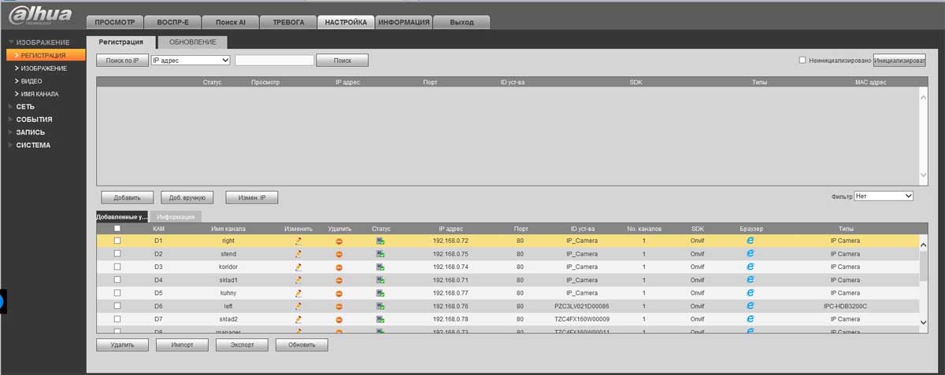The height and width of the screenshot is (375, 945).
Task: Open the Фильтр dropdown
Action: tap(884, 195)
